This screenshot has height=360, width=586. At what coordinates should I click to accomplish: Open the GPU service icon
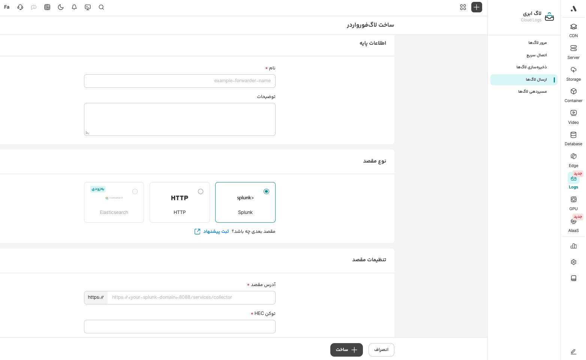pyautogui.click(x=573, y=203)
